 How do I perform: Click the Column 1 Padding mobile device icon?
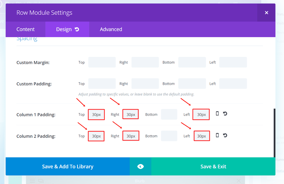[217, 114]
